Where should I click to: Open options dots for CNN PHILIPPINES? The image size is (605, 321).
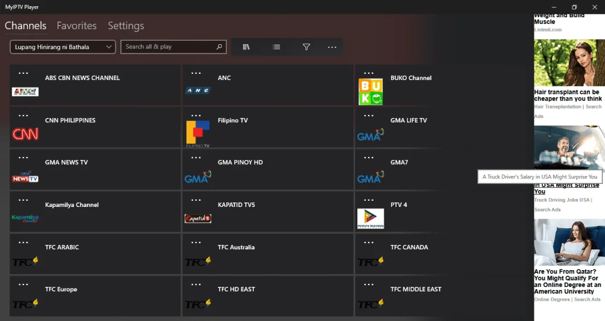[x=23, y=116]
